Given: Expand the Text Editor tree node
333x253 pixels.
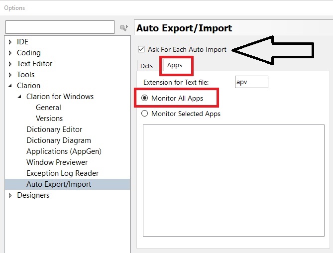Looking at the screenshot, I should click(10, 64).
